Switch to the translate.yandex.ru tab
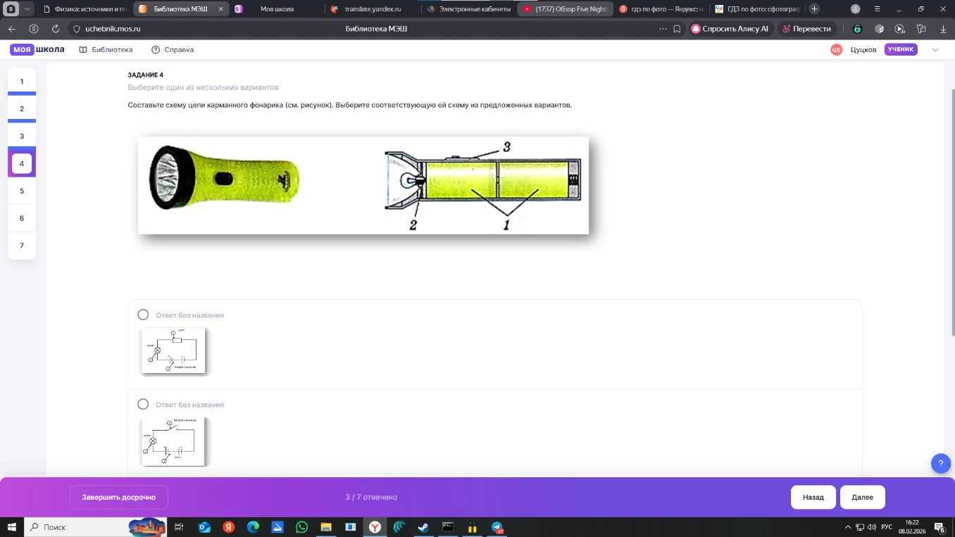955x537 pixels. [373, 9]
